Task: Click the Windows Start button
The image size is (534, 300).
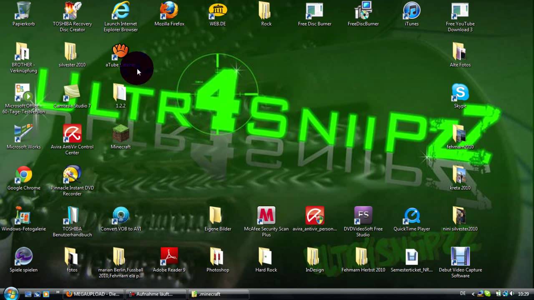Action: [11, 294]
